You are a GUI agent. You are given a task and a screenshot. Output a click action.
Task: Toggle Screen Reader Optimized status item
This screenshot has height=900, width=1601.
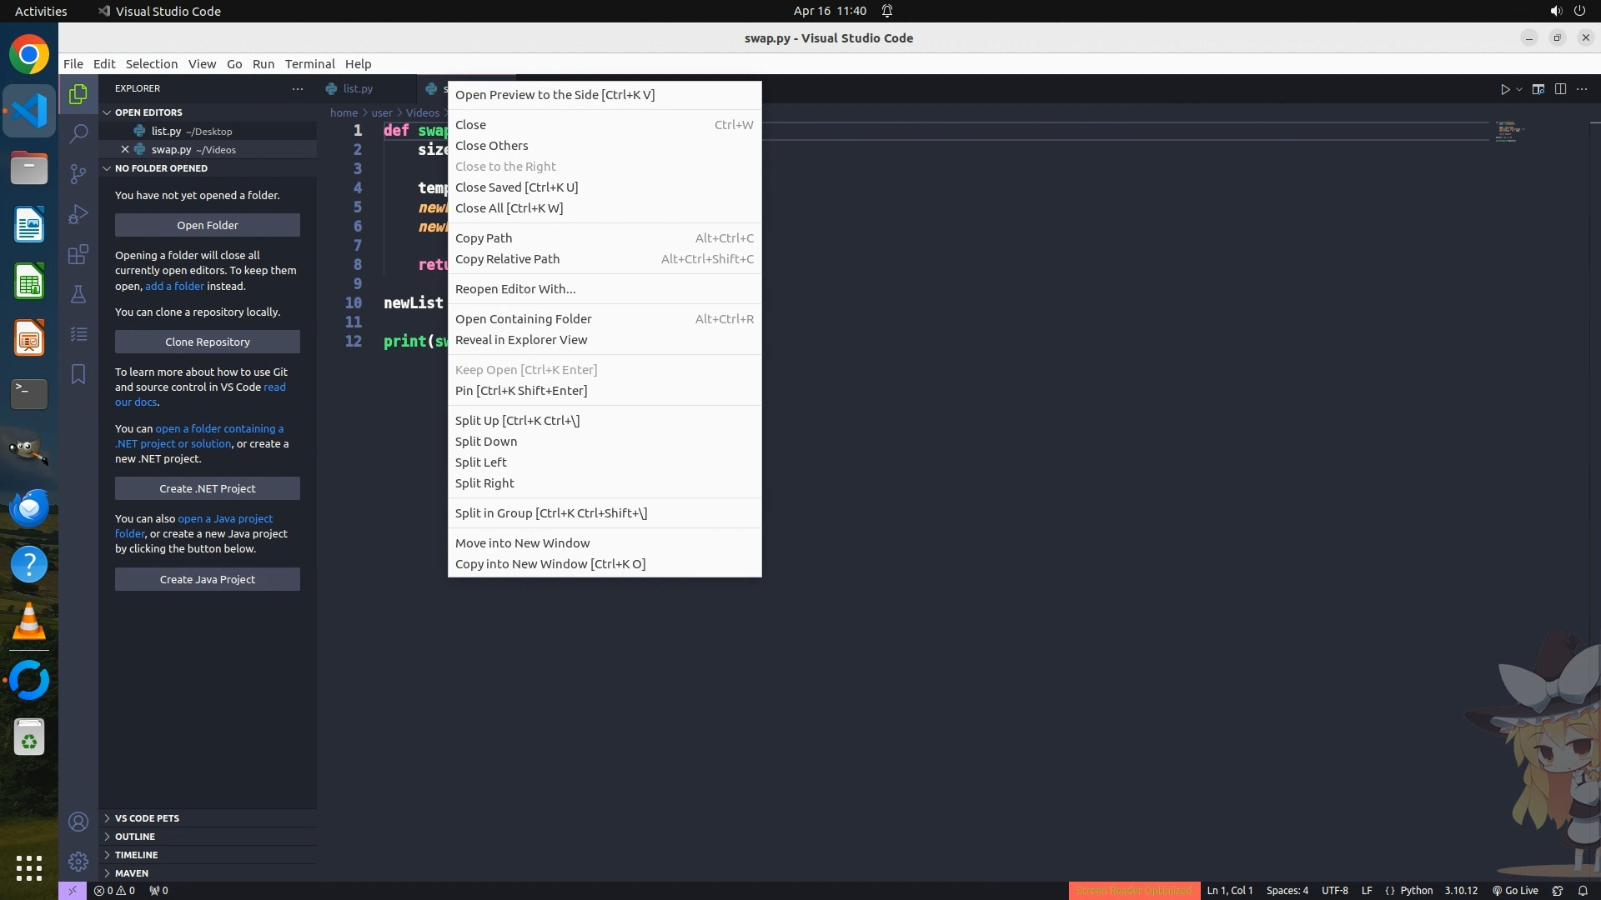(1133, 890)
